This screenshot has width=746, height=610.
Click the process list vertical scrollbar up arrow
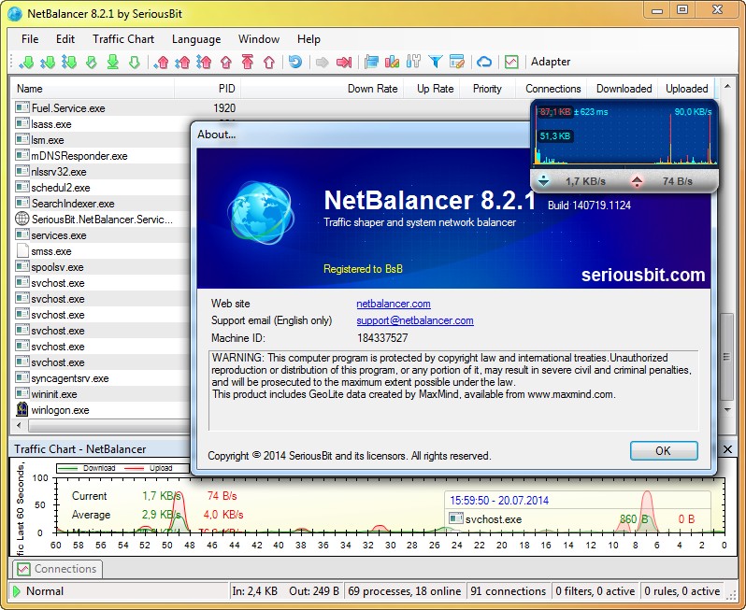click(x=727, y=86)
